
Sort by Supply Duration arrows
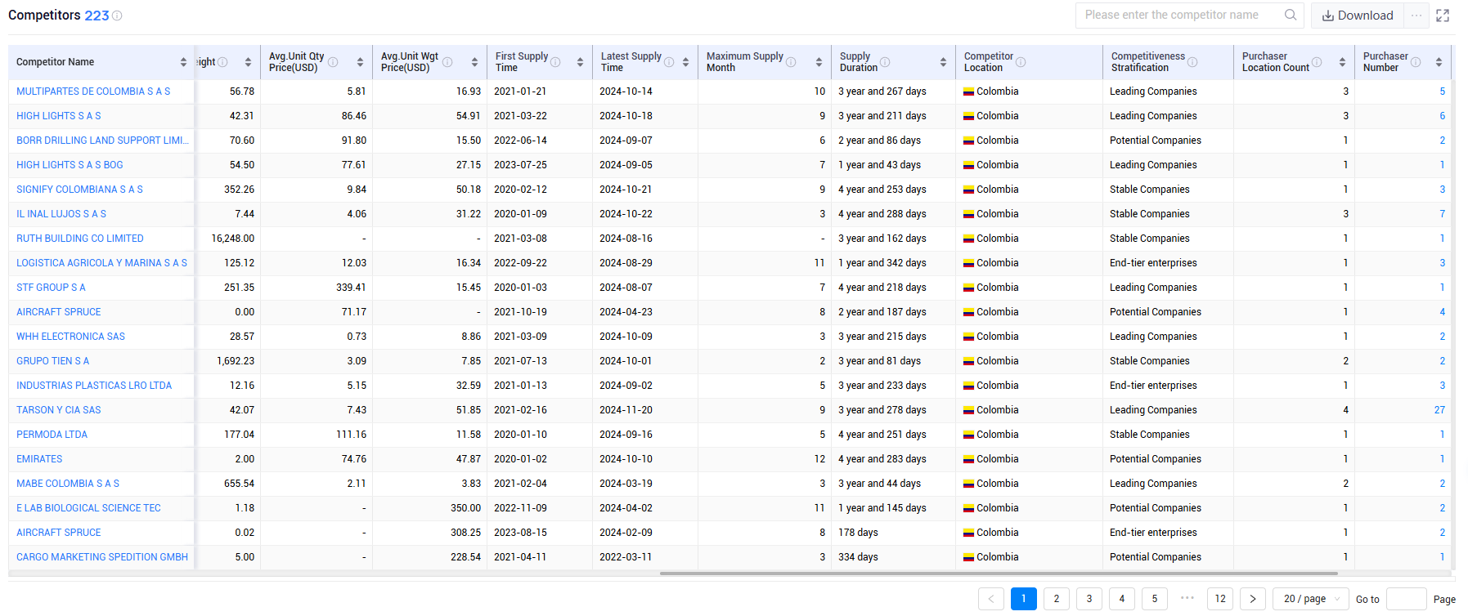click(x=943, y=62)
